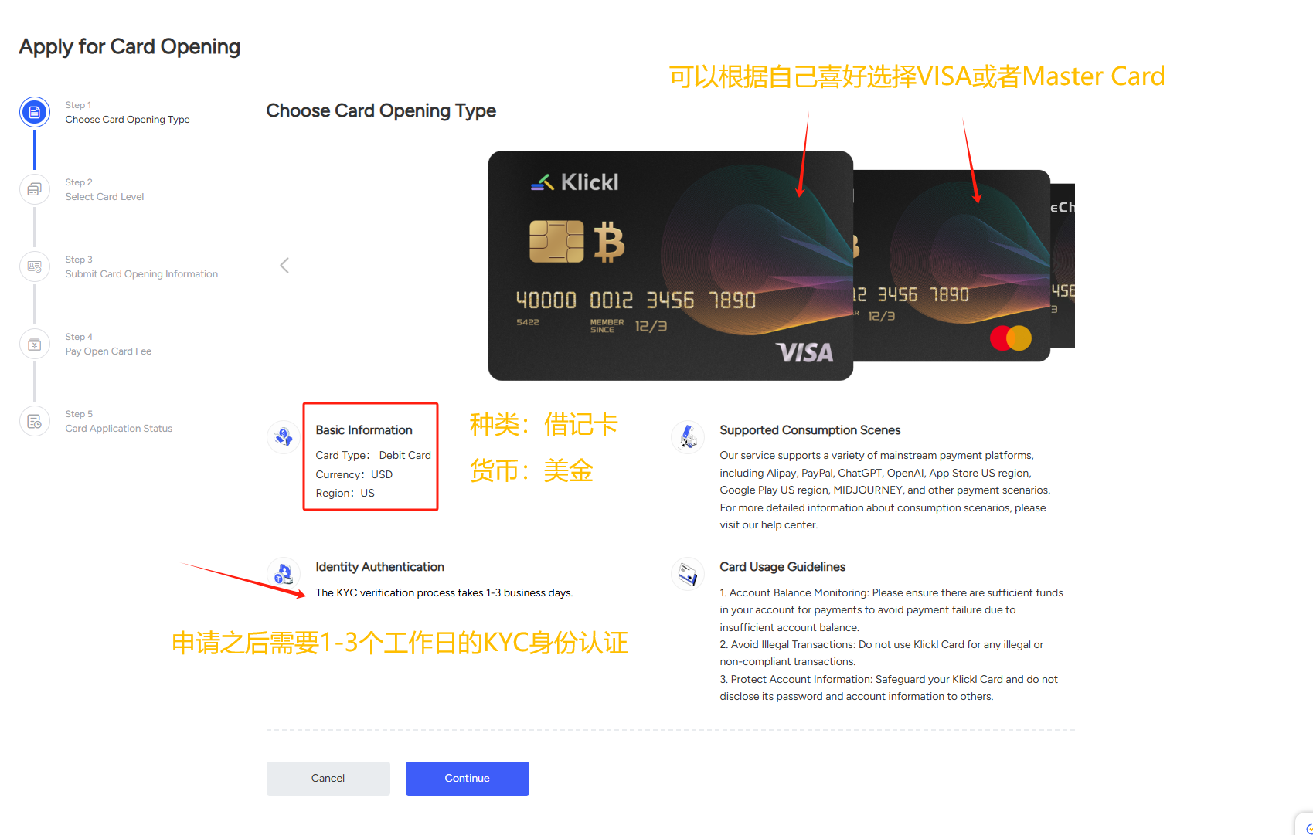Click the Step 2 Select Card Level icon

34,189
